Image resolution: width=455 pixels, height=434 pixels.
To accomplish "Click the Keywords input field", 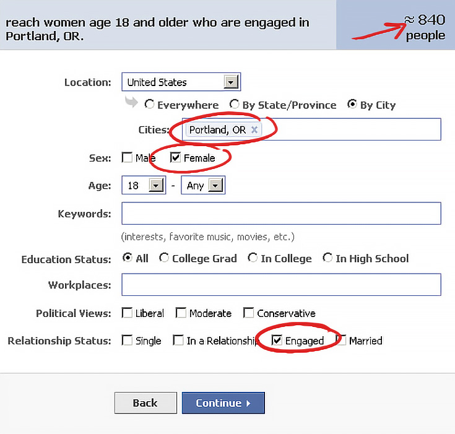I will point(281,214).
